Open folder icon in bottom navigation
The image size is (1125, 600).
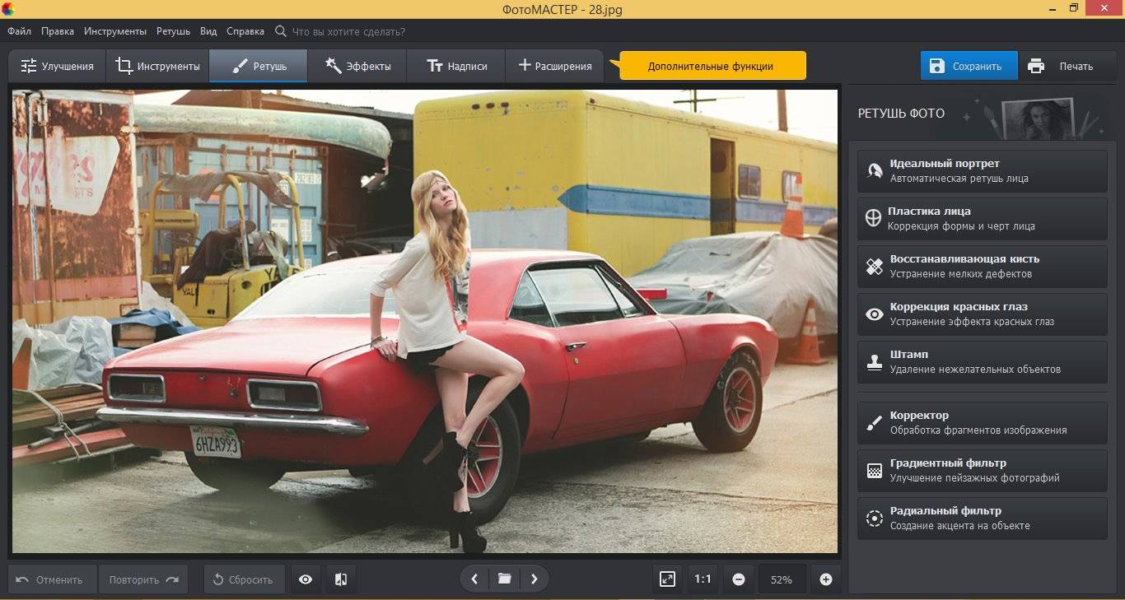pos(504,579)
